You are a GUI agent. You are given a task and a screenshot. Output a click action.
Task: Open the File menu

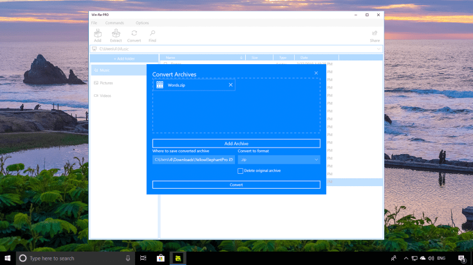(94, 23)
